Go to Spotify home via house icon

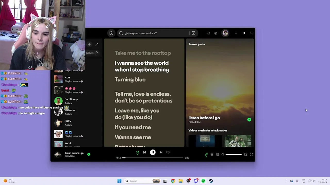click(111, 33)
